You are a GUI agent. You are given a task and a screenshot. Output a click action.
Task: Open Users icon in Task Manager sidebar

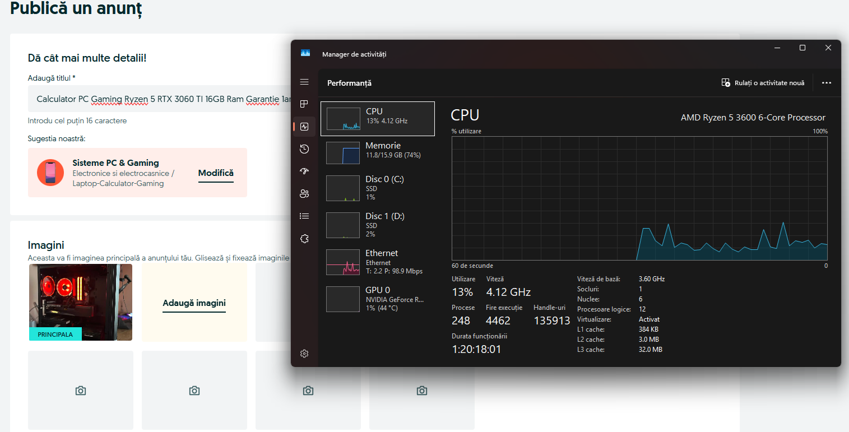(x=304, y=194)
